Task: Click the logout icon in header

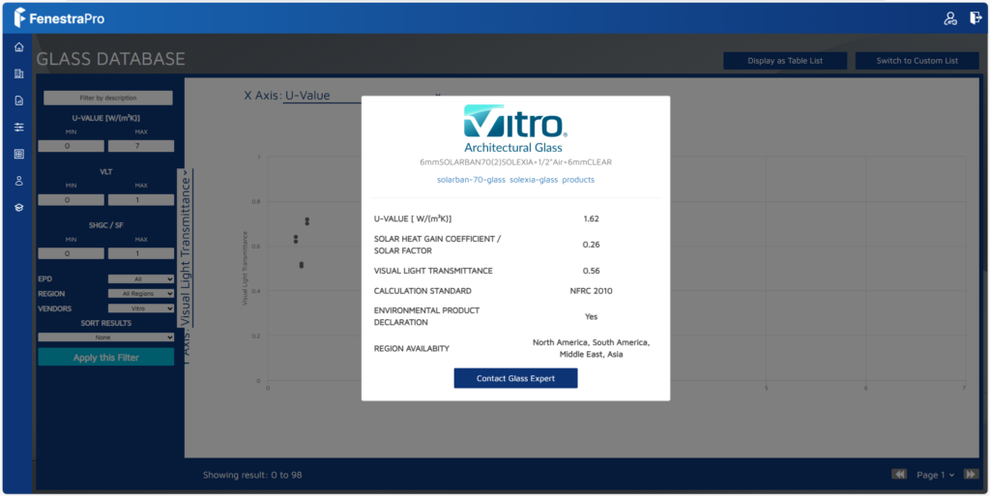Action: (975, 18)
